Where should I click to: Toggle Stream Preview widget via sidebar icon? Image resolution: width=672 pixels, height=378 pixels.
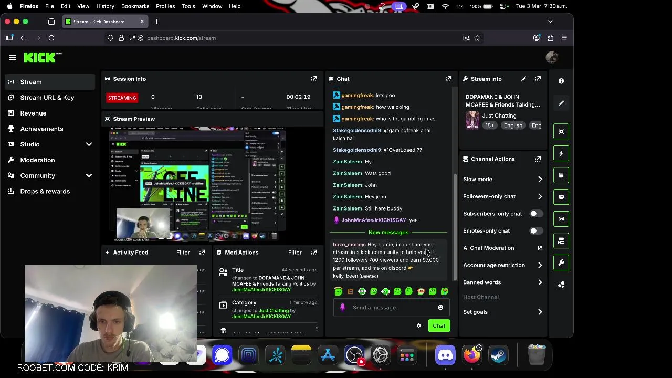click(561, 131)
